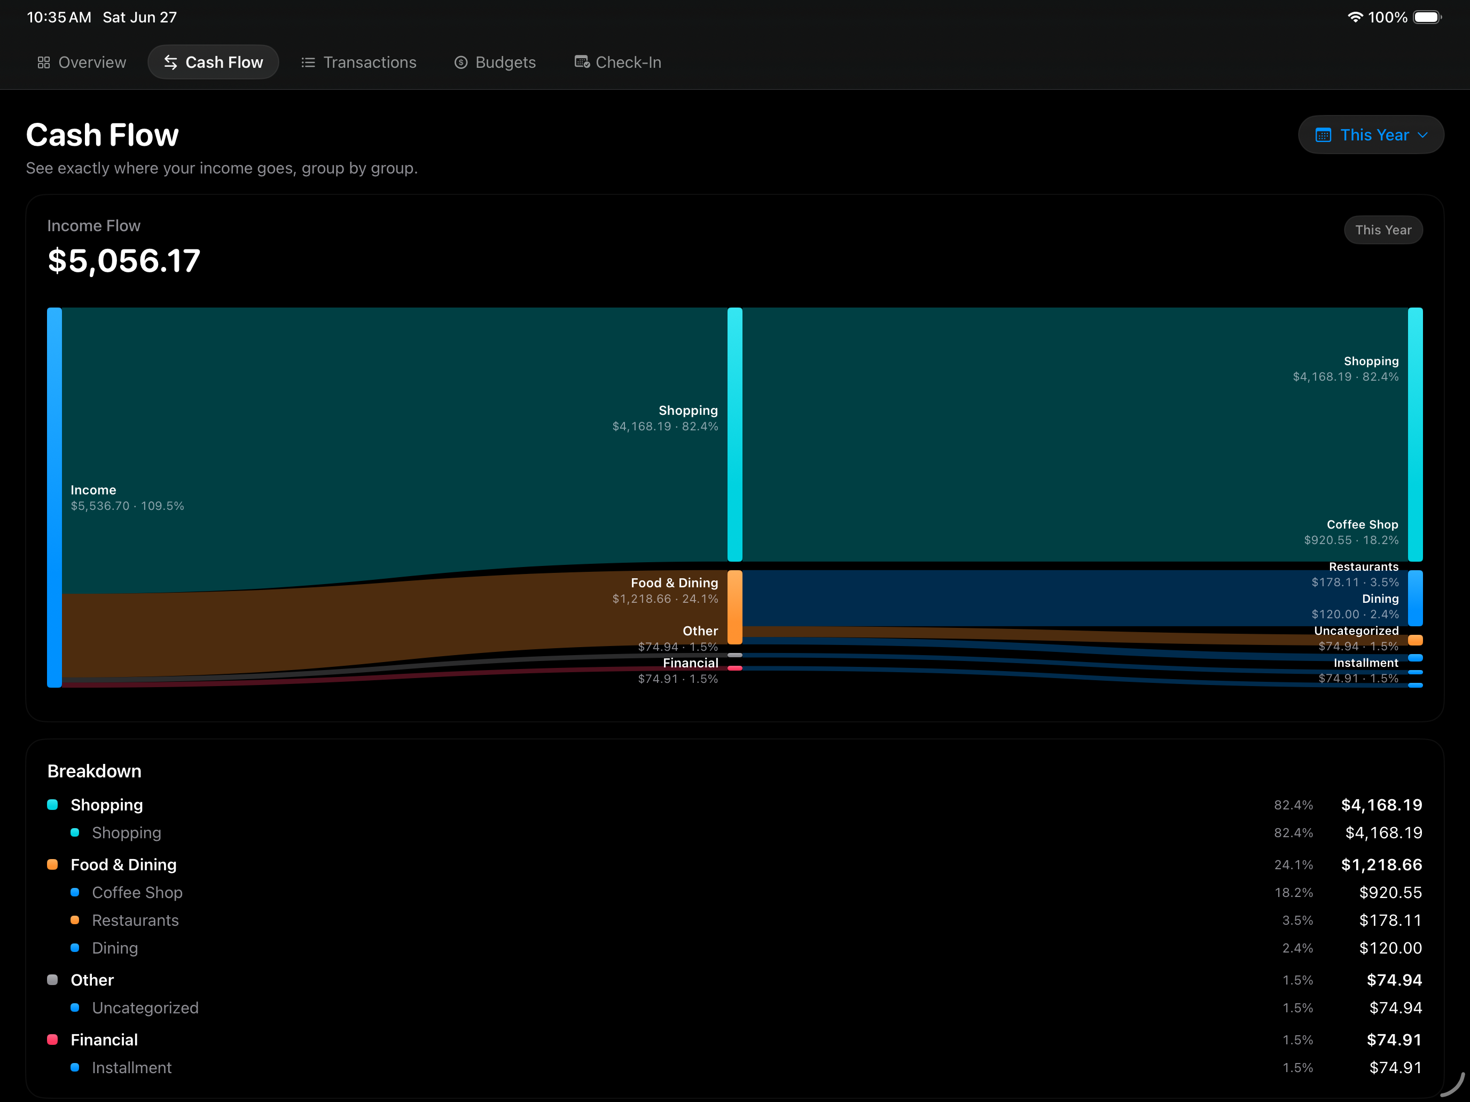Switch to the Transactions tab

[359, 62]
